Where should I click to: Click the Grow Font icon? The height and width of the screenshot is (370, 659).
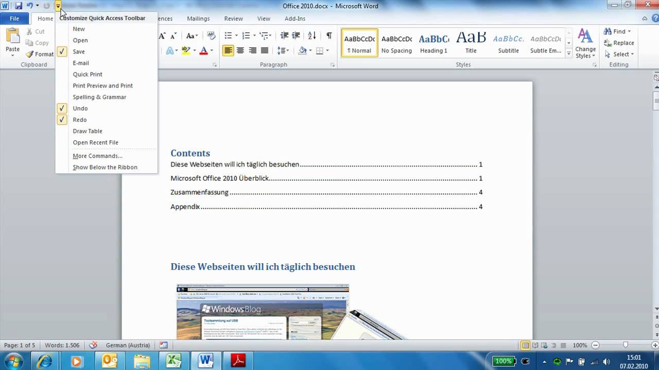point(162,36)
